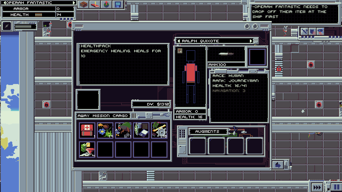Viewport: 342px width, 192px height.
Task: Cycle right from Operah Fantastic selector
Action: click(74, 3)
